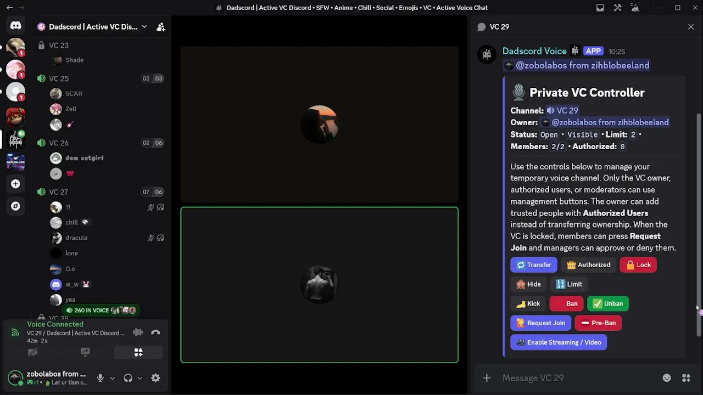Open the noise suppression waveform icon
The image size is (703, 395).
[x=138, y=332]
